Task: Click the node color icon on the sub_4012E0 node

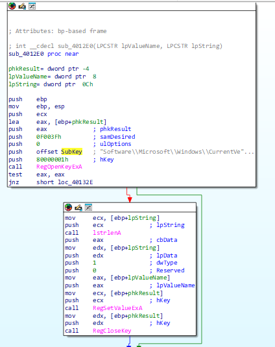Action: coord(12,6)
